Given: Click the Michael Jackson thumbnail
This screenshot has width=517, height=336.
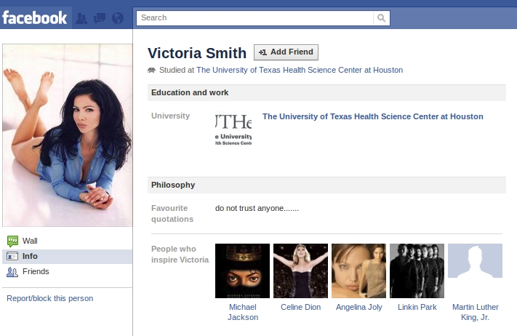Looking at the screenshot, I should click(x=242, y=271).
